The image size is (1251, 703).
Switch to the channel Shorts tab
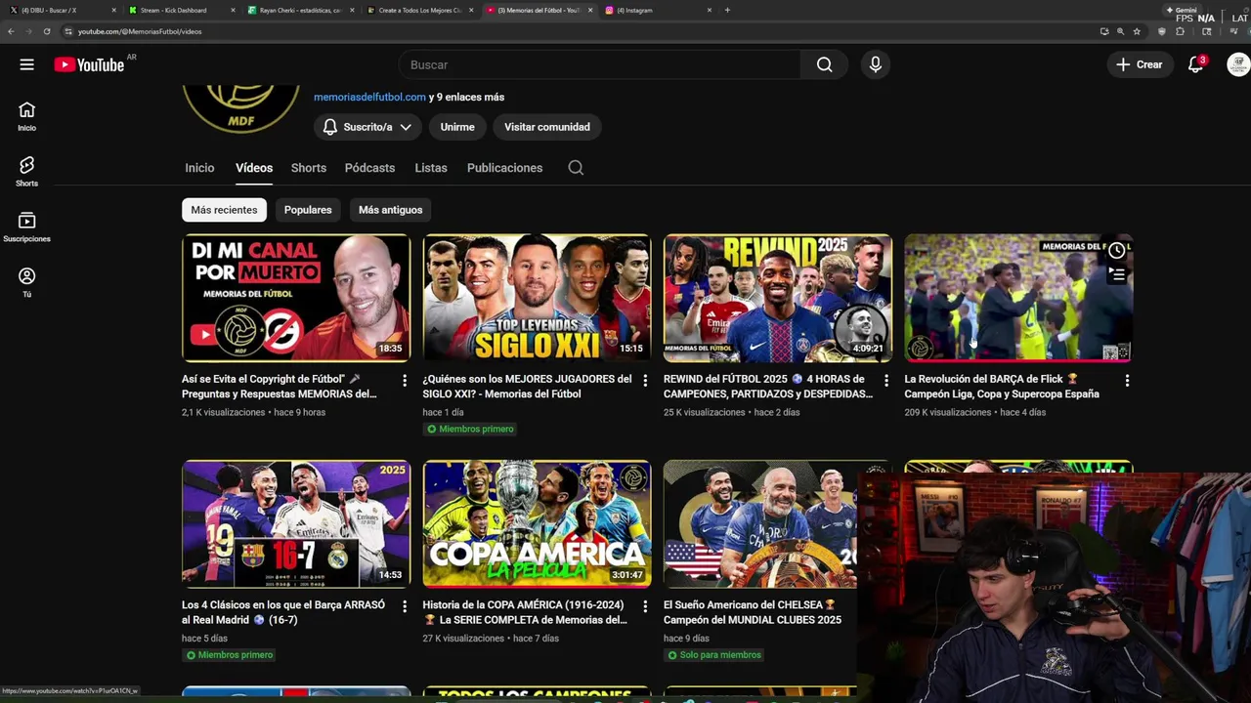[308, 168]
